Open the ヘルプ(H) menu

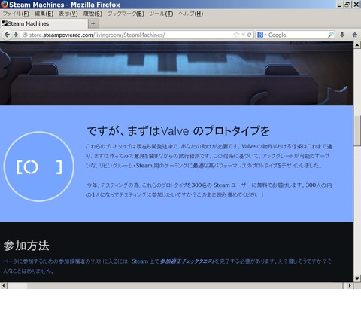click(x=190, y=14)
